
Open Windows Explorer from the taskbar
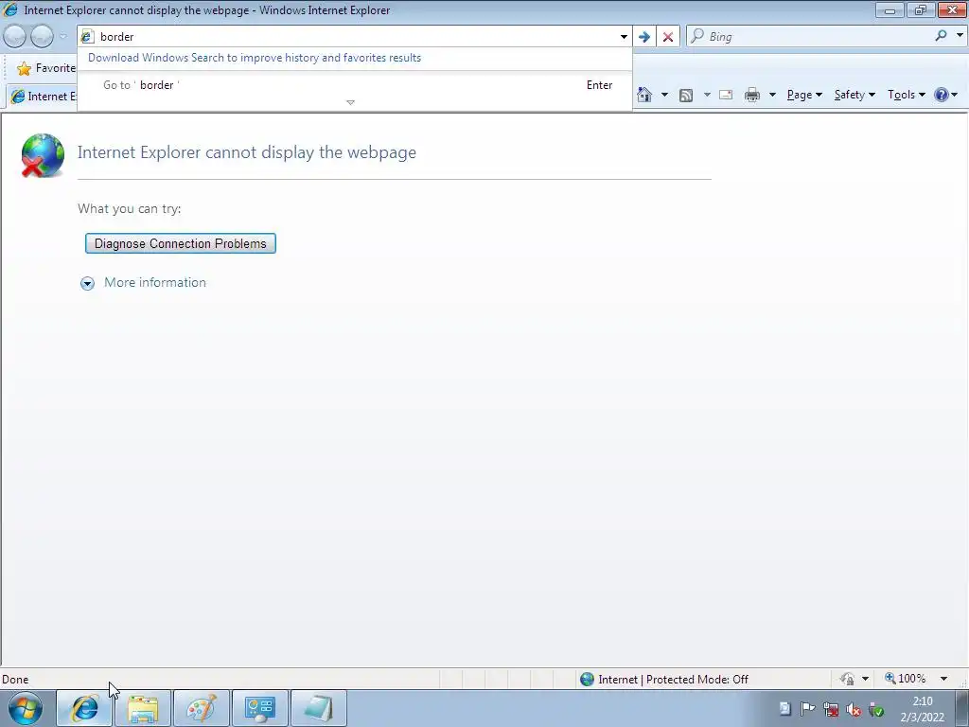(x=144, y=708)
